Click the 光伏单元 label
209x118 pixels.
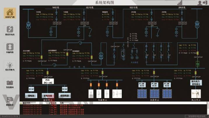(x=154, y=100)
